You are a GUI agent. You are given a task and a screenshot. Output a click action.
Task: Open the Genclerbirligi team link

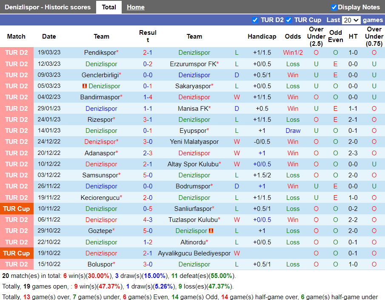100,75
